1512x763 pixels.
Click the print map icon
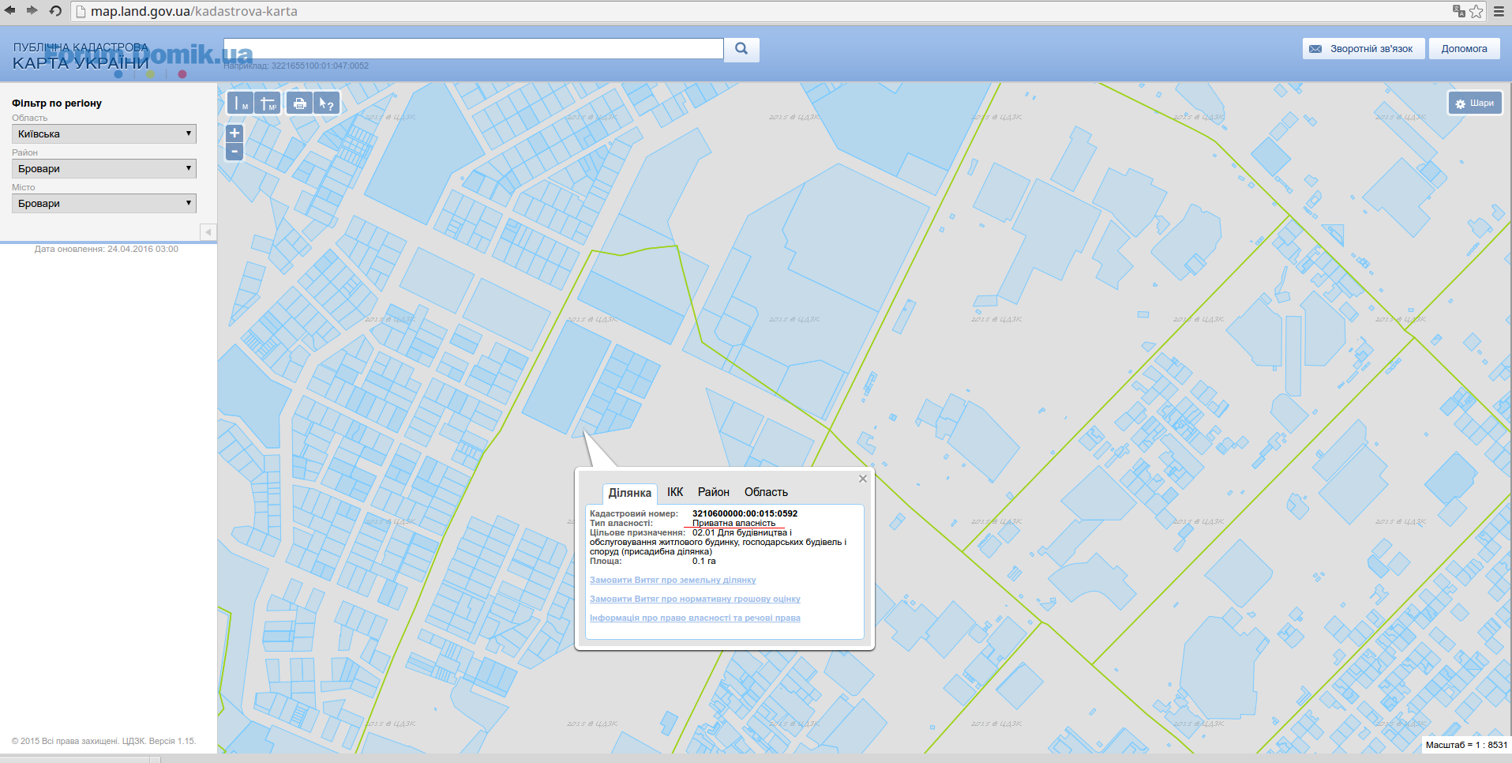299,103
